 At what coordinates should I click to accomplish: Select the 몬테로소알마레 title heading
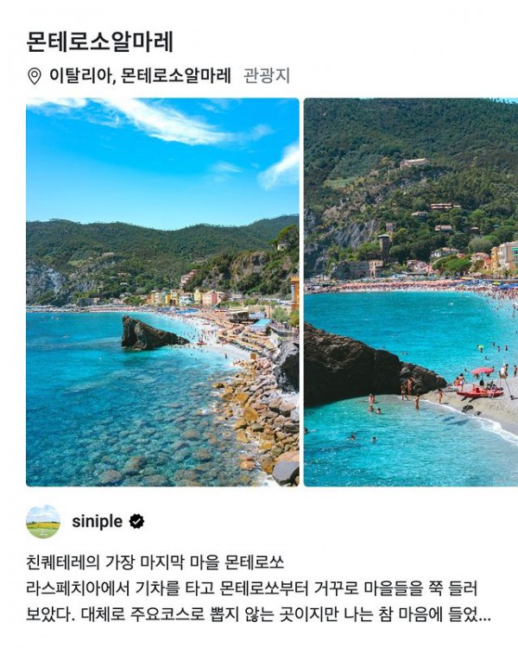[x=99, y=41]
